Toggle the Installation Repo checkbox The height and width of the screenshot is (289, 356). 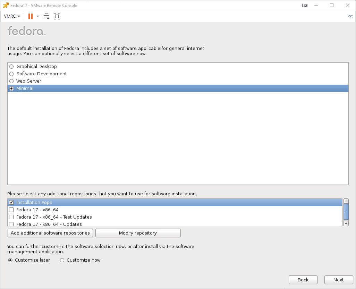point(11,203)
